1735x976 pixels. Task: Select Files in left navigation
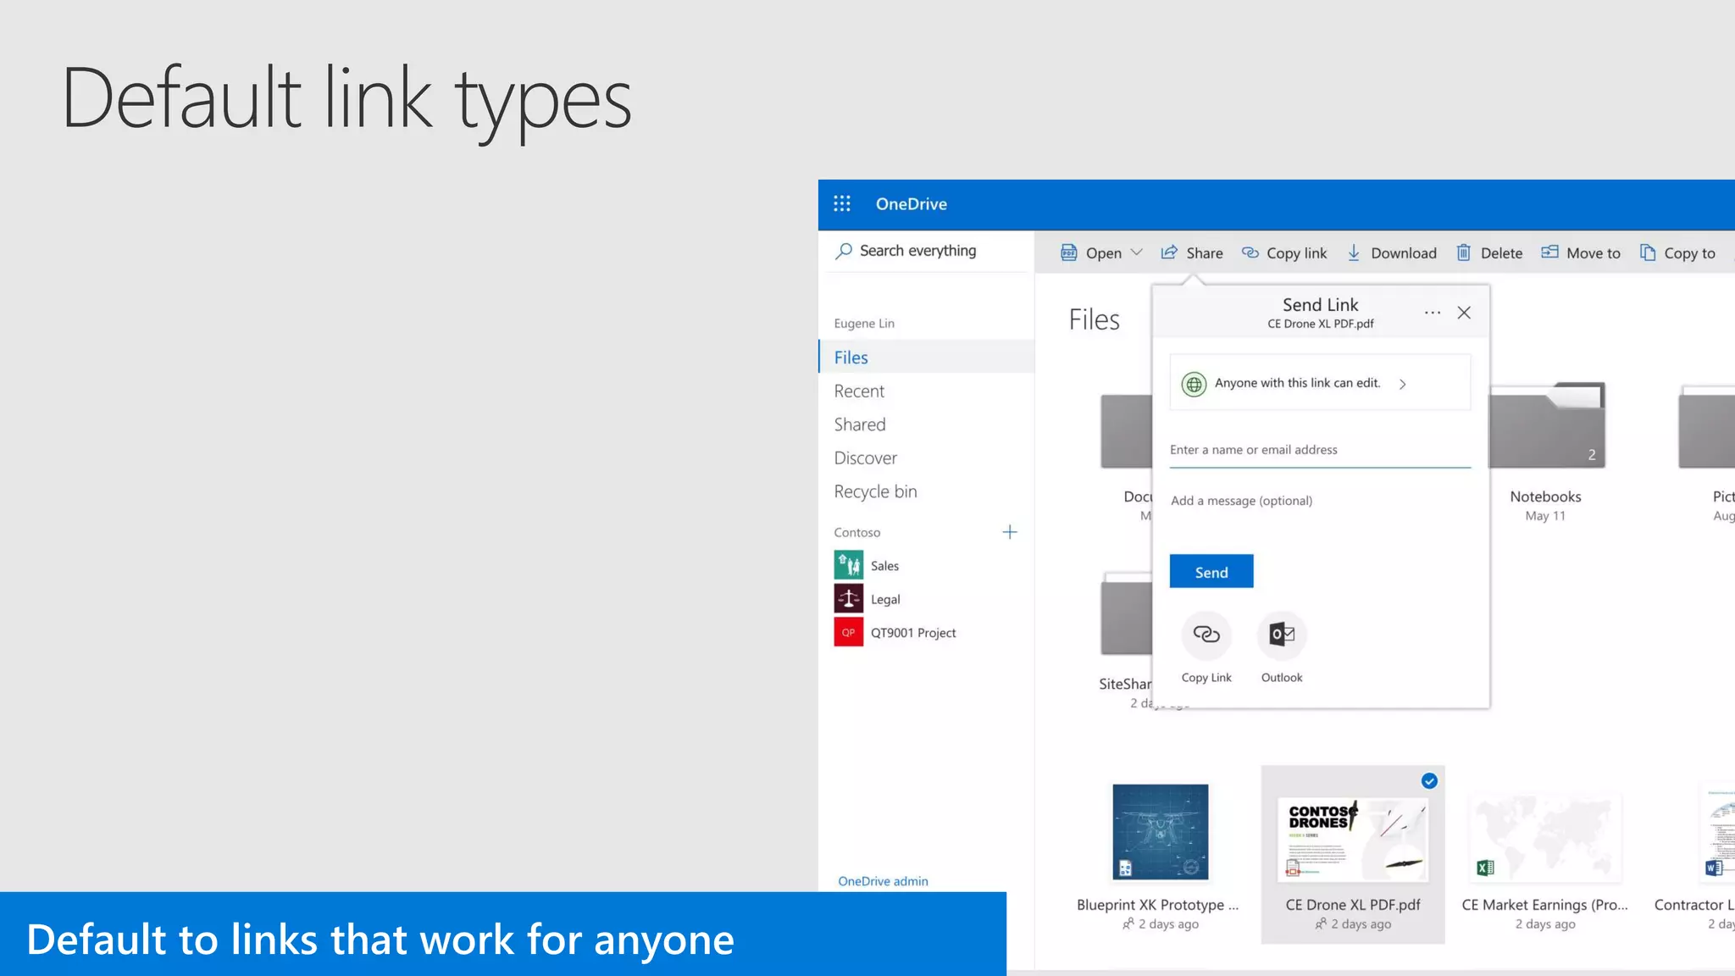[x=927, y=357]
